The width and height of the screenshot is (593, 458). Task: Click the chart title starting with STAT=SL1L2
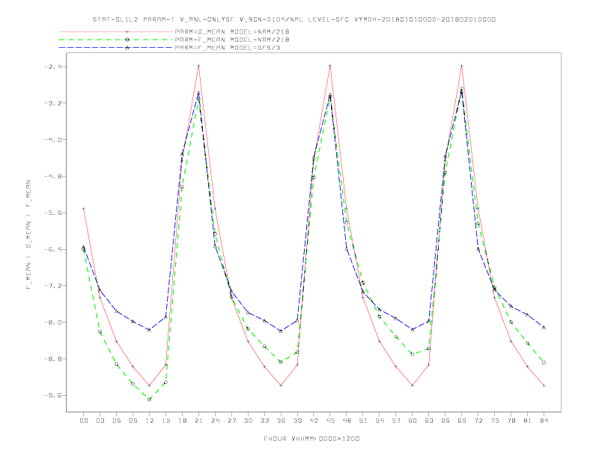point(294,19)
